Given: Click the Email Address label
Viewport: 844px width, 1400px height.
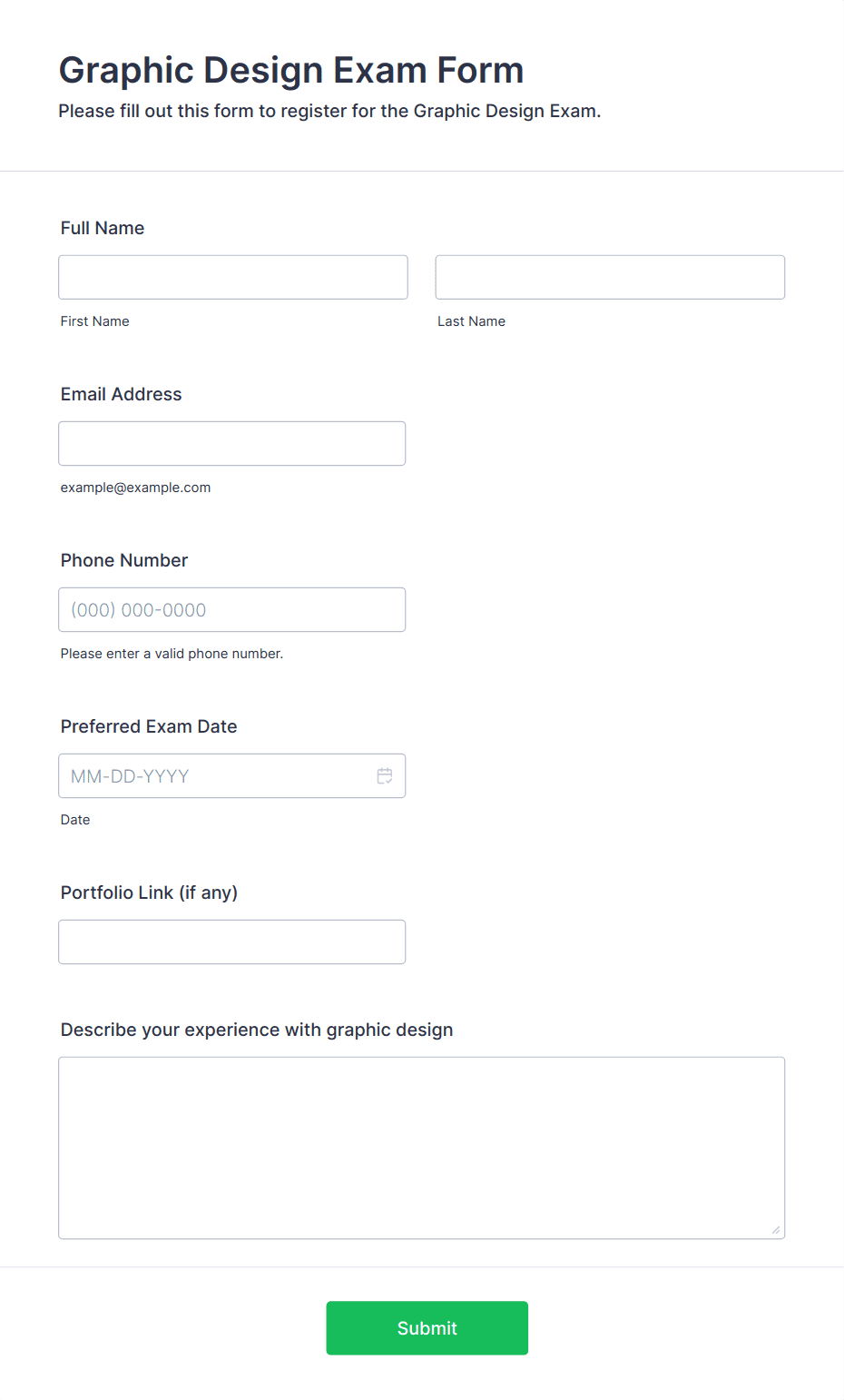Looking at the screenshot, I should (122, 394).
